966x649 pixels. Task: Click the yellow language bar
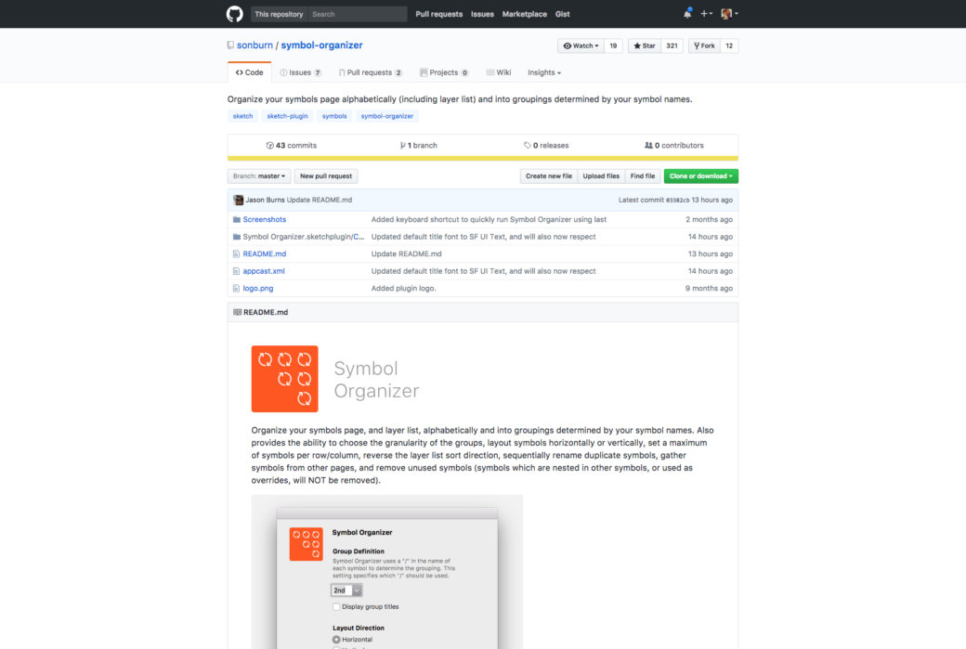482,158
